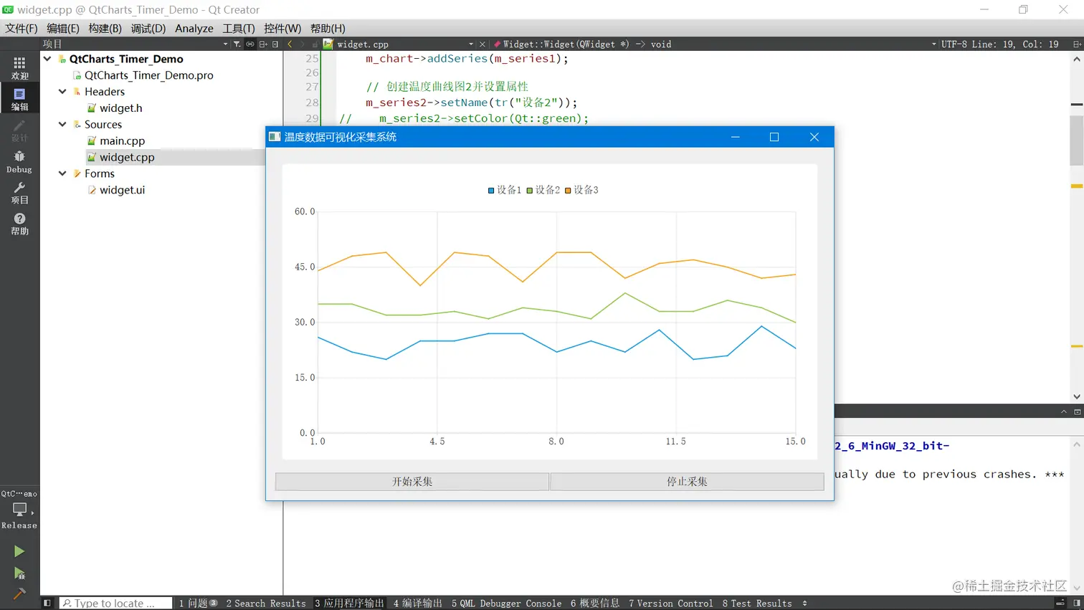Click the 设备2 green legend marker
Viewport: 1084px width, 610px height.
(x=530, y=191)
